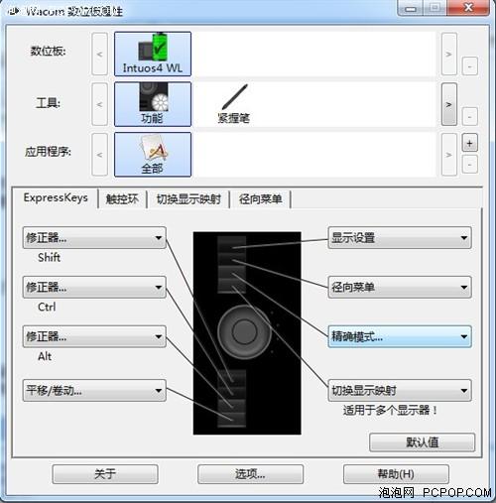Image resolution: width=496 pixels, height=503 pixels.
Task: Open the 显示设置 dropdown
Action: coord(400,237)
